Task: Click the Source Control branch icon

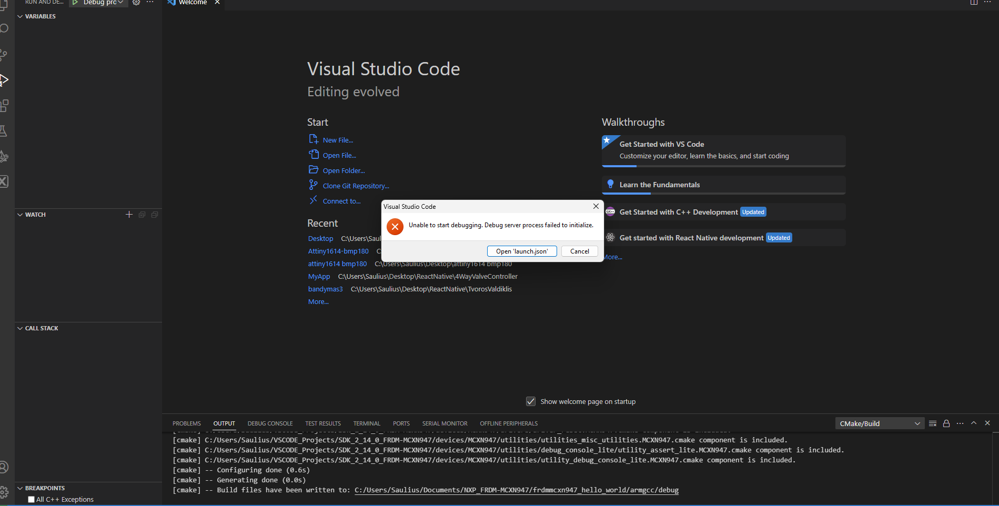Action: point(4,55)
